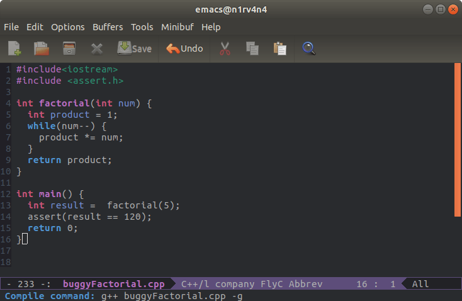Paste using the clipboard icon
The height and width of the screenshot is (301, 462).
(280, 48)
